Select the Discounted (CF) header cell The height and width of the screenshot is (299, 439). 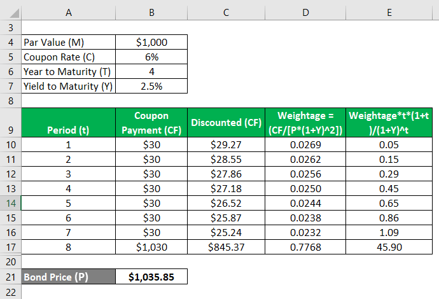[227, 123]
